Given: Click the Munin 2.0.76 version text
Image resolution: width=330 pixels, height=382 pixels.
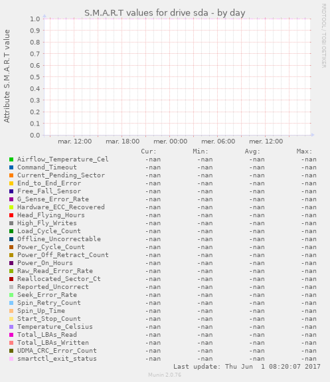Looking at the screenshot, I should [x=165, y=375].
